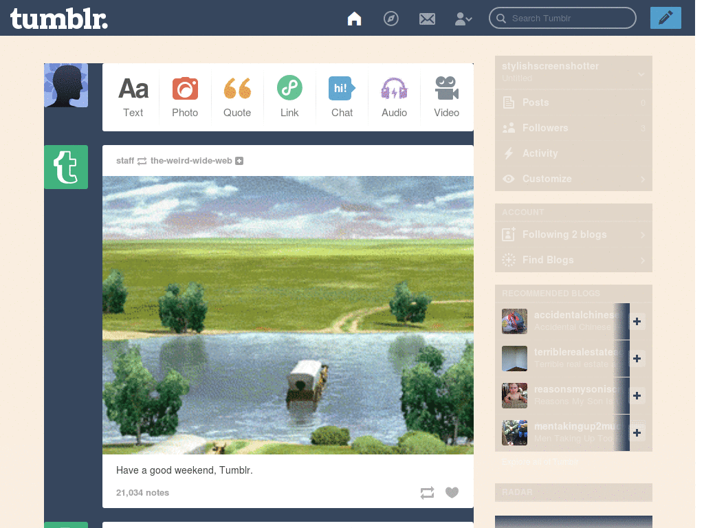This screenshot has width=704, height=528.
Task: Click the green staff avatar
Action: point(66,167)
